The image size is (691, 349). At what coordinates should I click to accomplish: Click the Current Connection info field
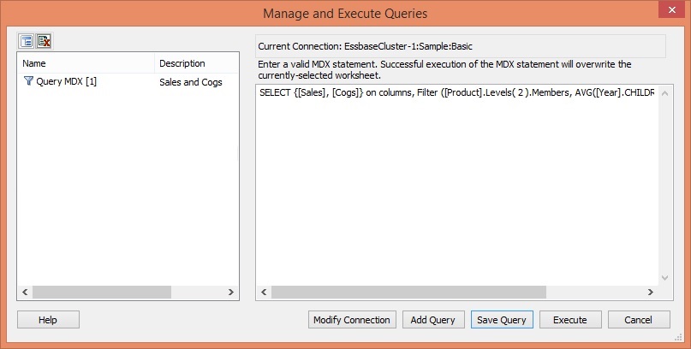click(460, 45)
